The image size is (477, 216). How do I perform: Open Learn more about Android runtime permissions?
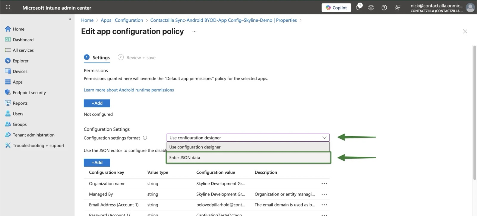coord(129,90)
